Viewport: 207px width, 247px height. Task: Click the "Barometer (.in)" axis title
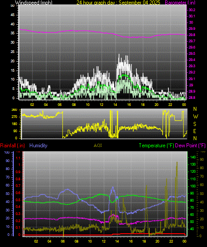pos(180,3)
